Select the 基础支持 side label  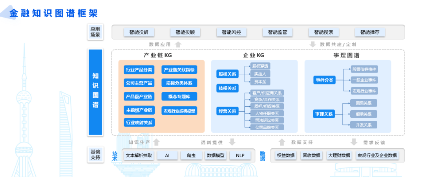tap(95, 155)
